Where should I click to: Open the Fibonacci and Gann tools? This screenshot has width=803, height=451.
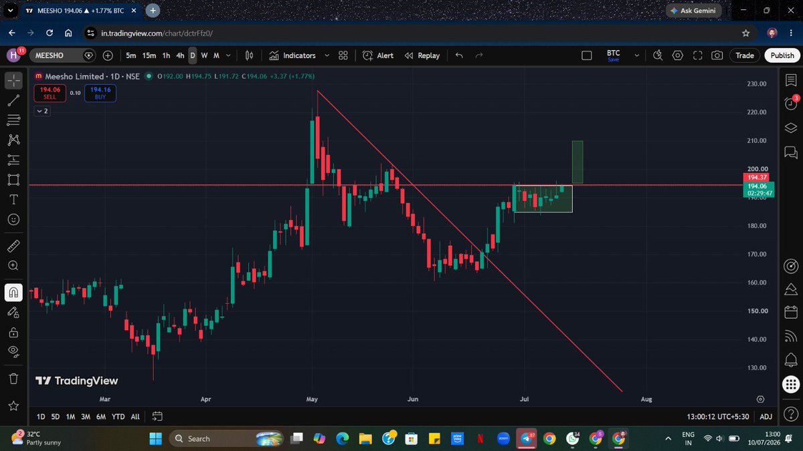coord(13,120)
